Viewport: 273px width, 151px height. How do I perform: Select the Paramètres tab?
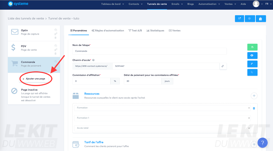(x=79, y=31)
